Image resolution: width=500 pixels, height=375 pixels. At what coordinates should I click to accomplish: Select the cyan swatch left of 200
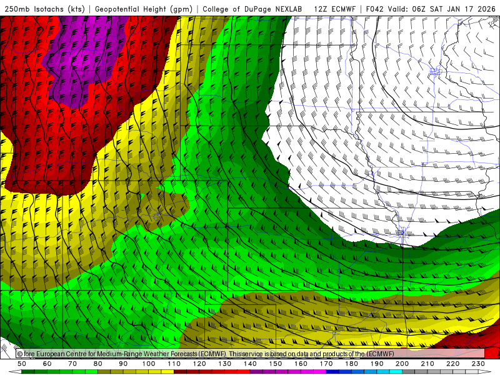click(396, 372)
